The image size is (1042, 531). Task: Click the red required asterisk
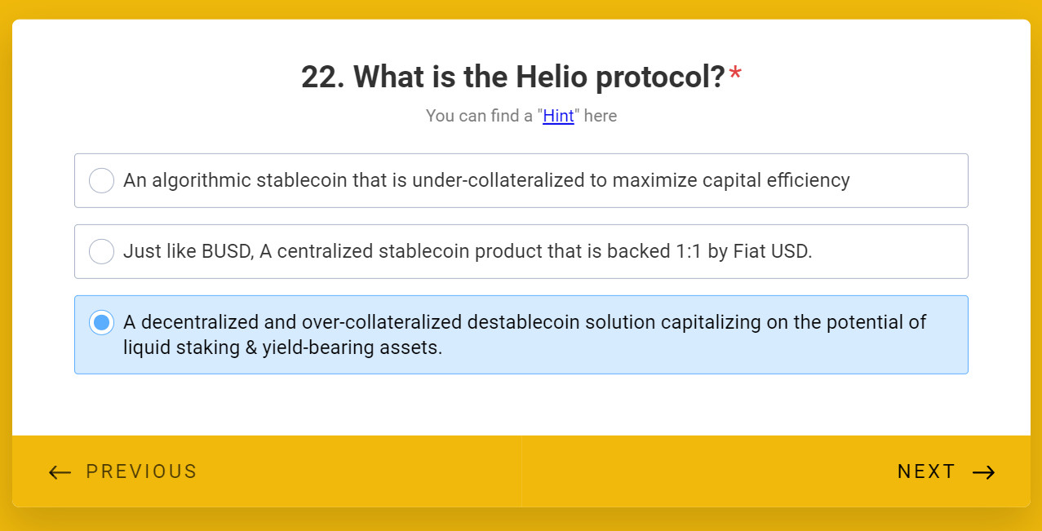[x=735, y=75]
